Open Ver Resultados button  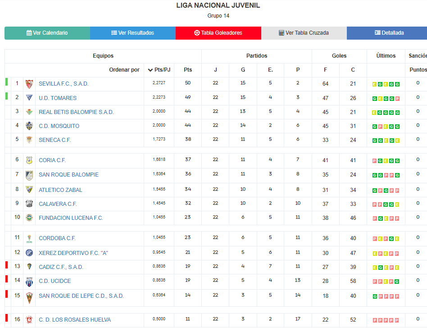click(x=132, y=33)
